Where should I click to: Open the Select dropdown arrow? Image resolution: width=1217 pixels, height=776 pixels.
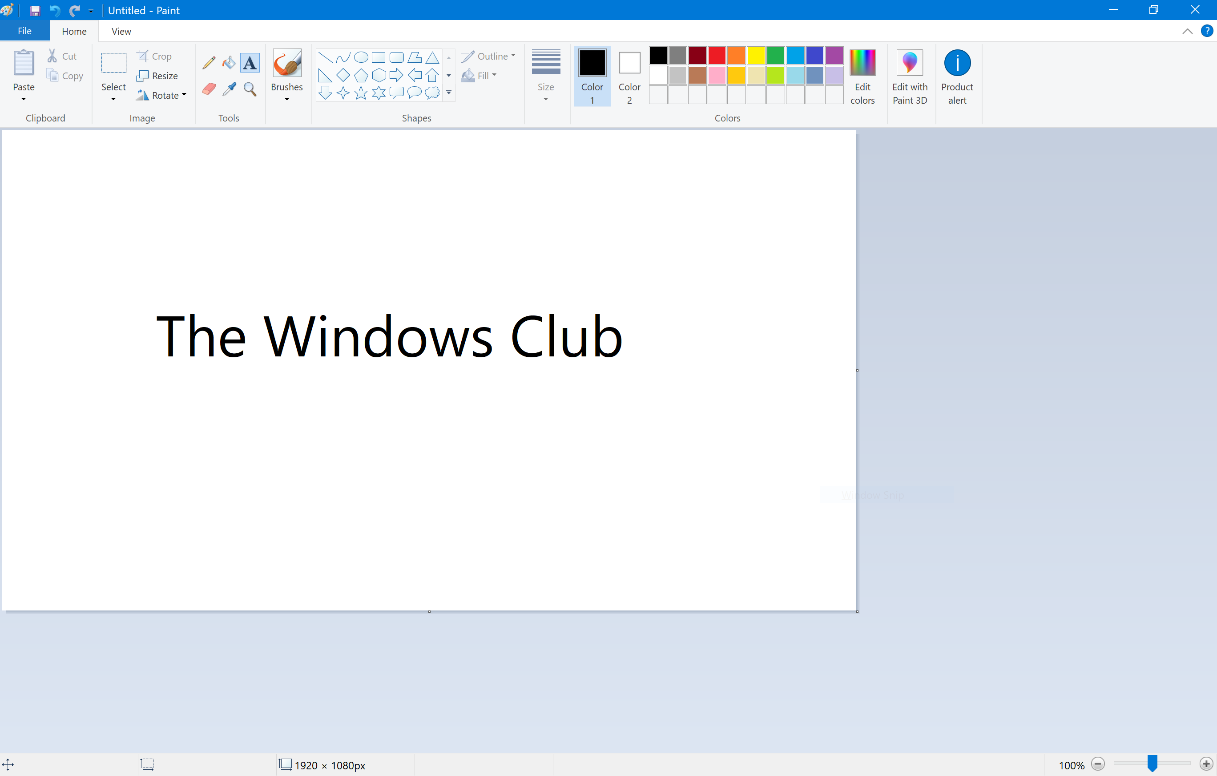[113, 99]
